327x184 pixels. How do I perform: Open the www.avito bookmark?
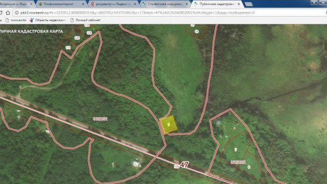[x=16, y=20]
